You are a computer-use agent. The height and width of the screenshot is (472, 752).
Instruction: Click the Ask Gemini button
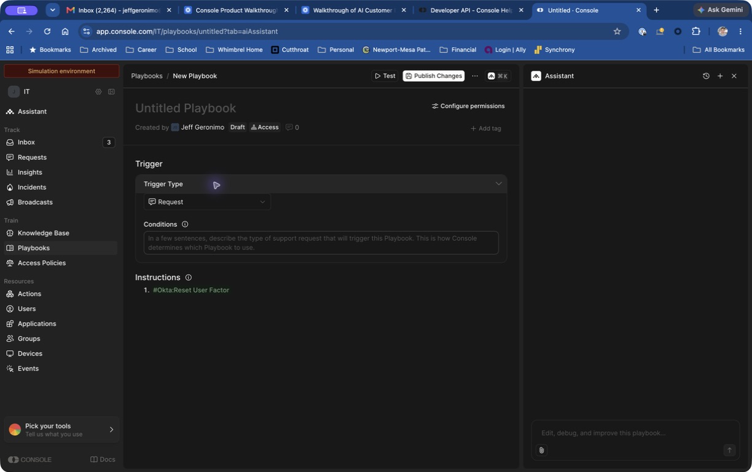[x=720, y=10]
